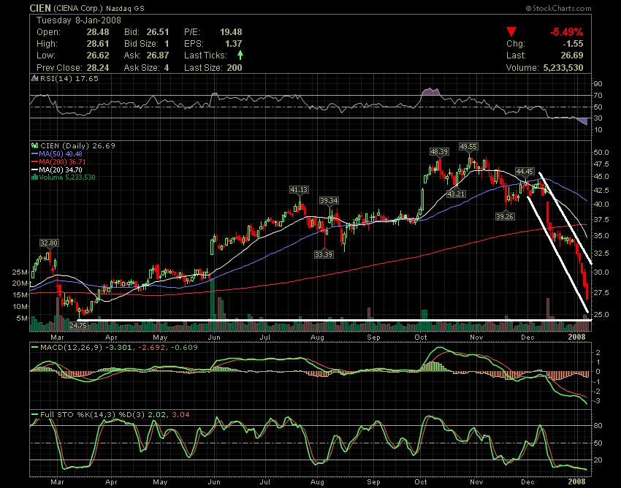Click the 33.39 low price label
This screenshot has height=488, width=621.
[324, 255]
